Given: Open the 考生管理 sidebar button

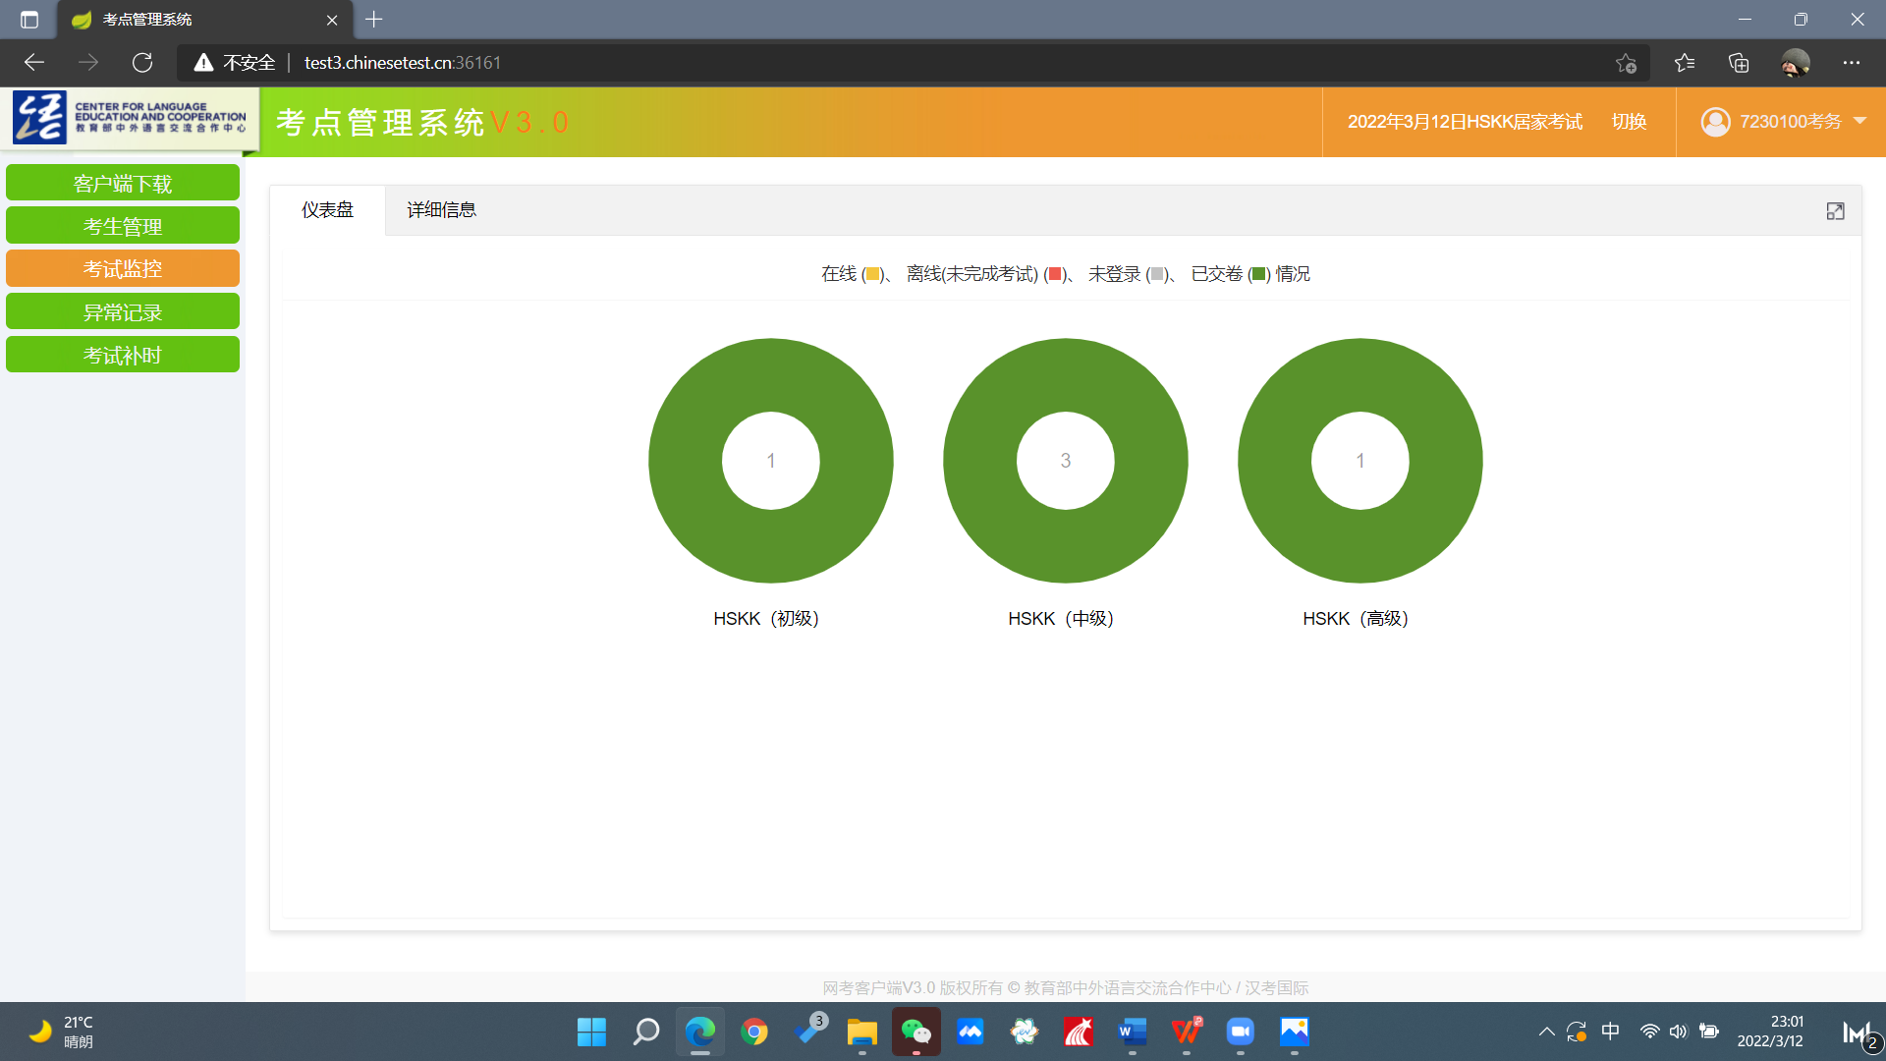Looking at the screenshot, I should click(x=123, y=226).
